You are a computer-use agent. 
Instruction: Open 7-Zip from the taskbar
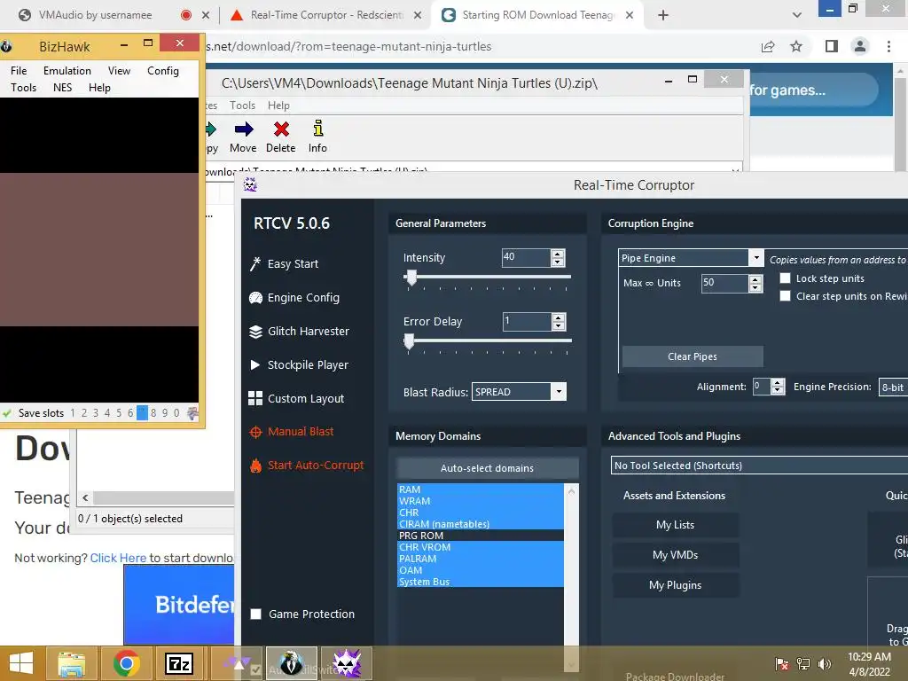(x=179, y=663)
